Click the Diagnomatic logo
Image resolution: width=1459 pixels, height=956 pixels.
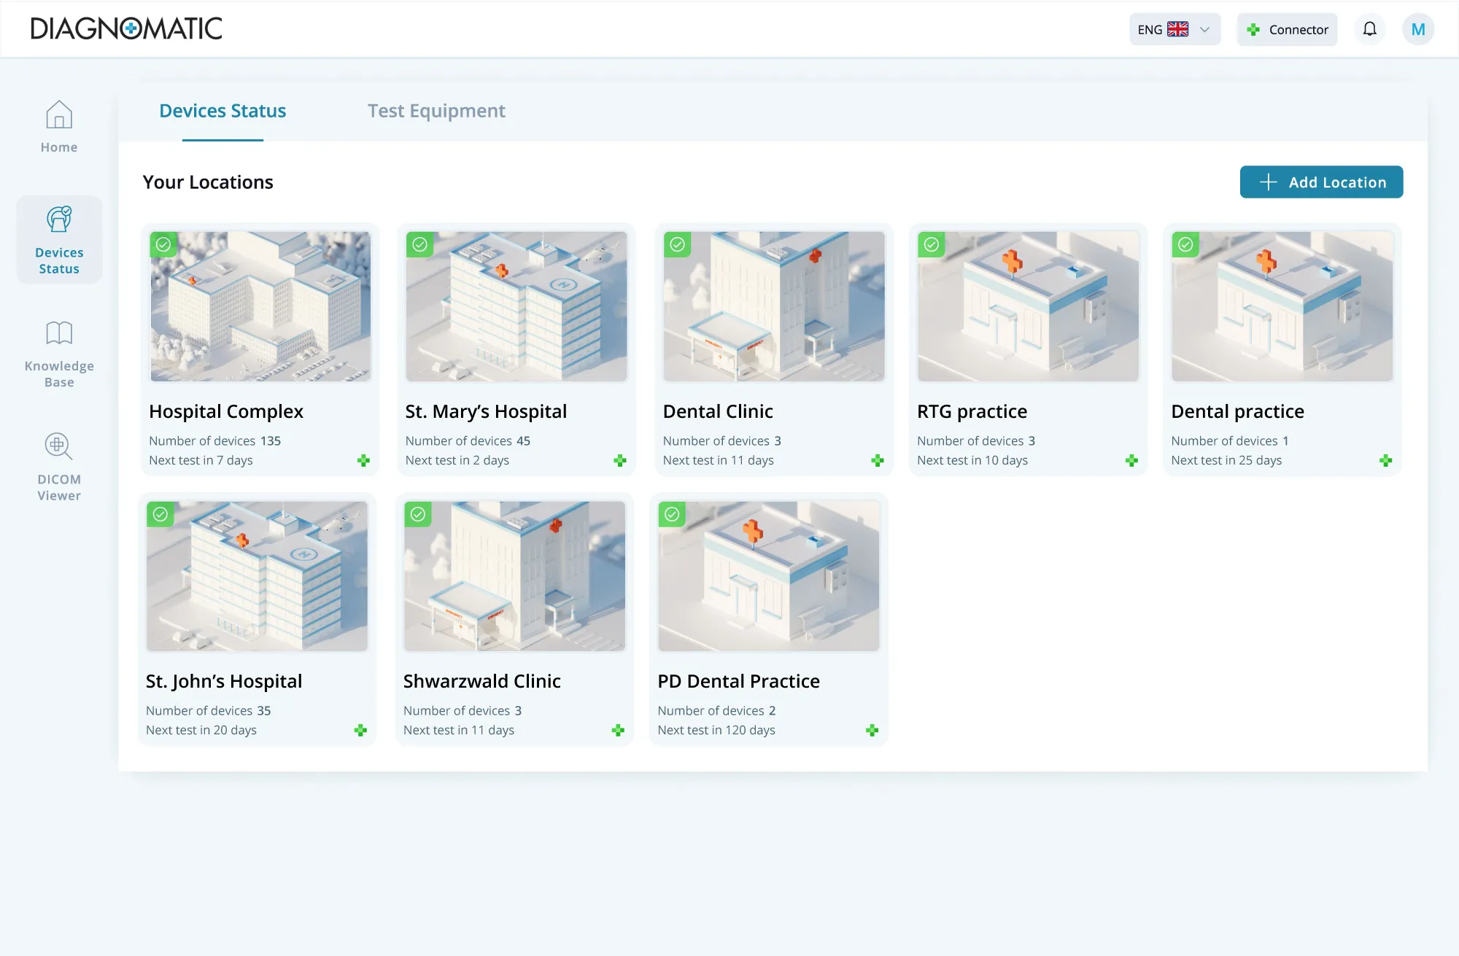[126, 29]
